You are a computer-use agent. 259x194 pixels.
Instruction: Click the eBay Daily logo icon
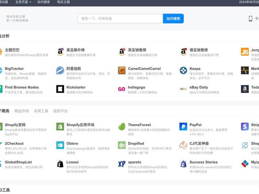pyautogui.click(x=183, y=89)
